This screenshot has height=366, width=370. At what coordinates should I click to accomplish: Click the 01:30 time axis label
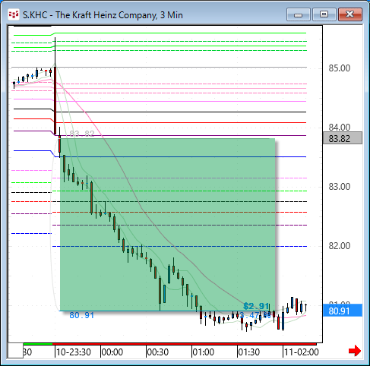coord(249,352)
